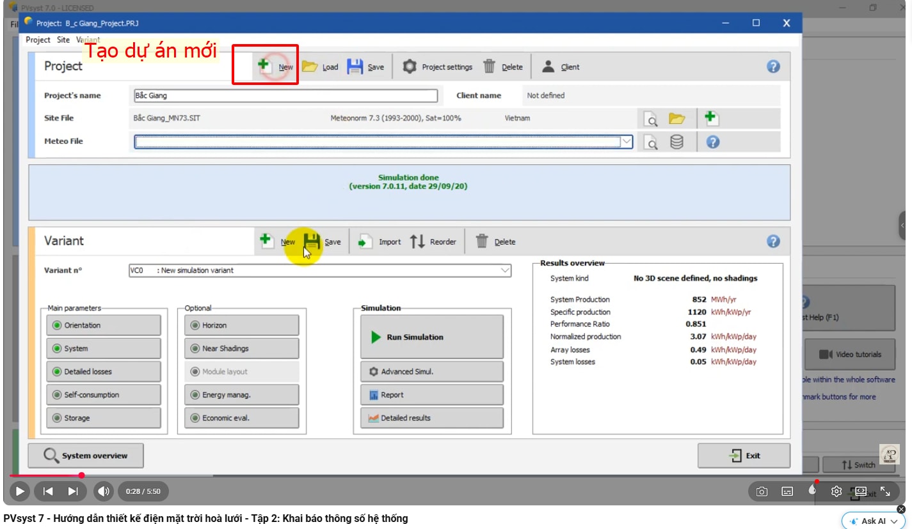Import a variant
912x529 pixels.
tap(379, 241)
